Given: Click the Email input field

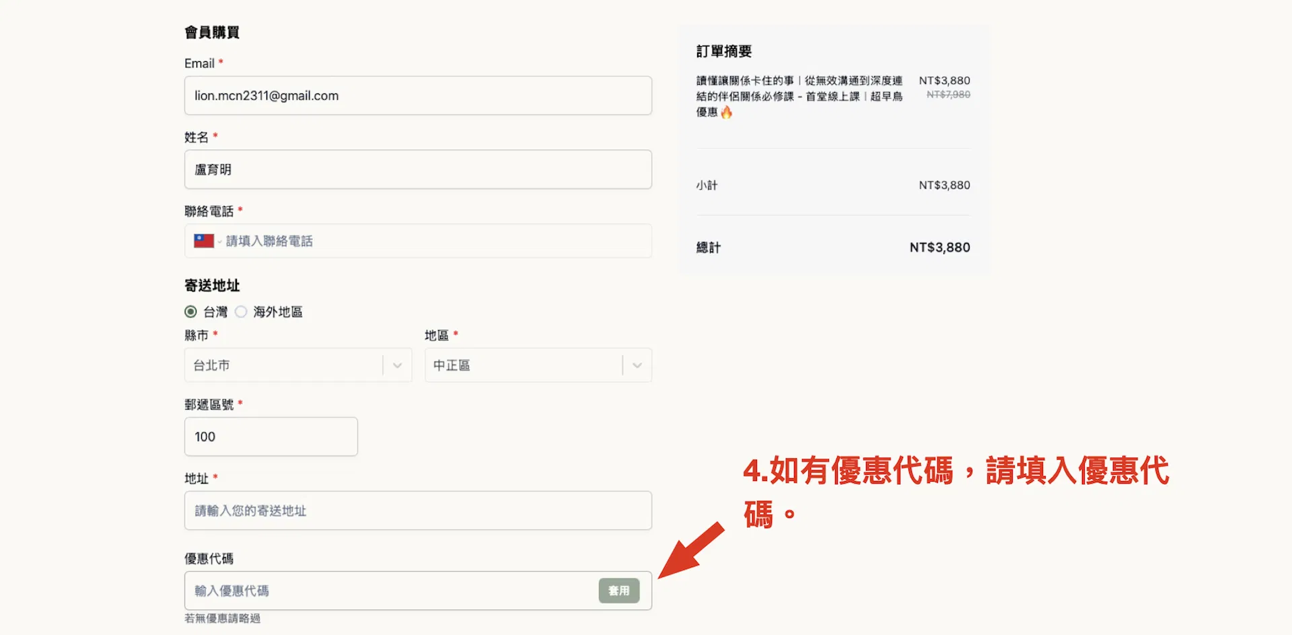Looking at the screenshot, I should click(x=418, y=96).
